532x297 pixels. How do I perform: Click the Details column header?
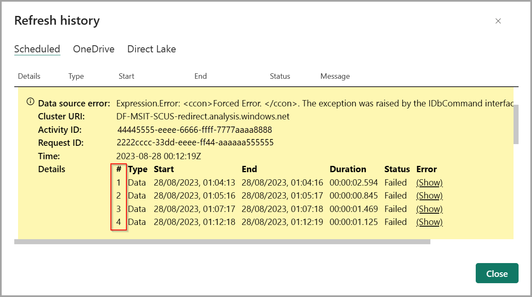pyautogui.click(x=29, y=76)
